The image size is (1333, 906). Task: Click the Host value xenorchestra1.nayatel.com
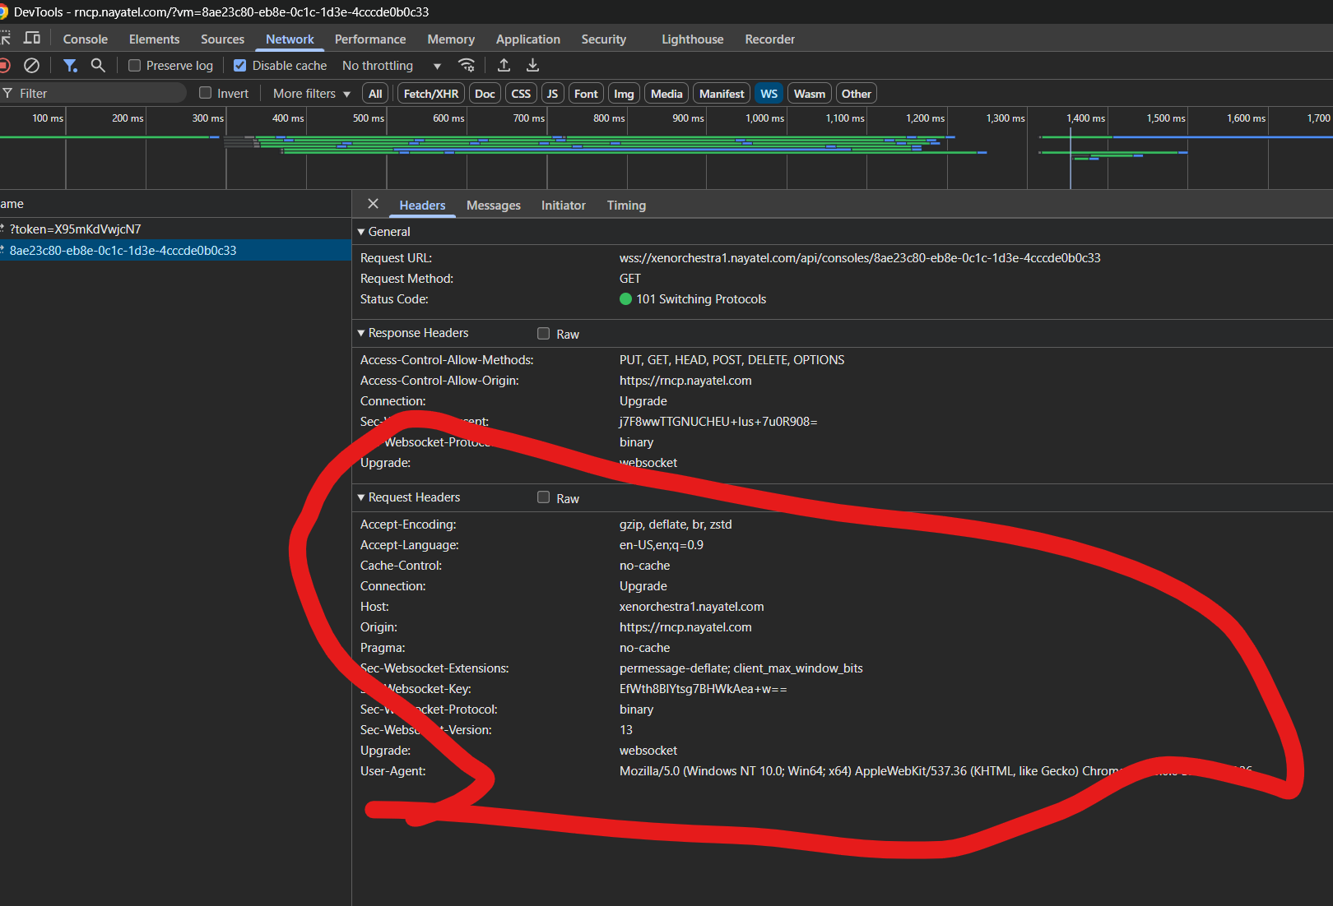pyautogui.click(x=691, y=607)
